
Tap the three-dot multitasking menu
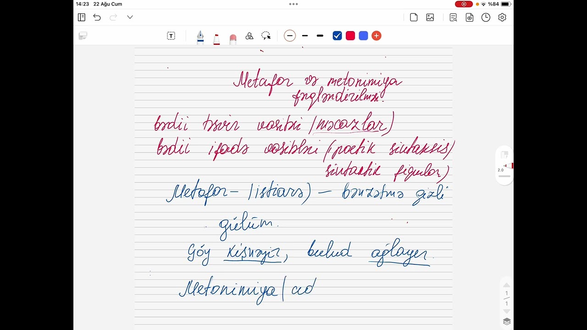(x=293, y=4)
